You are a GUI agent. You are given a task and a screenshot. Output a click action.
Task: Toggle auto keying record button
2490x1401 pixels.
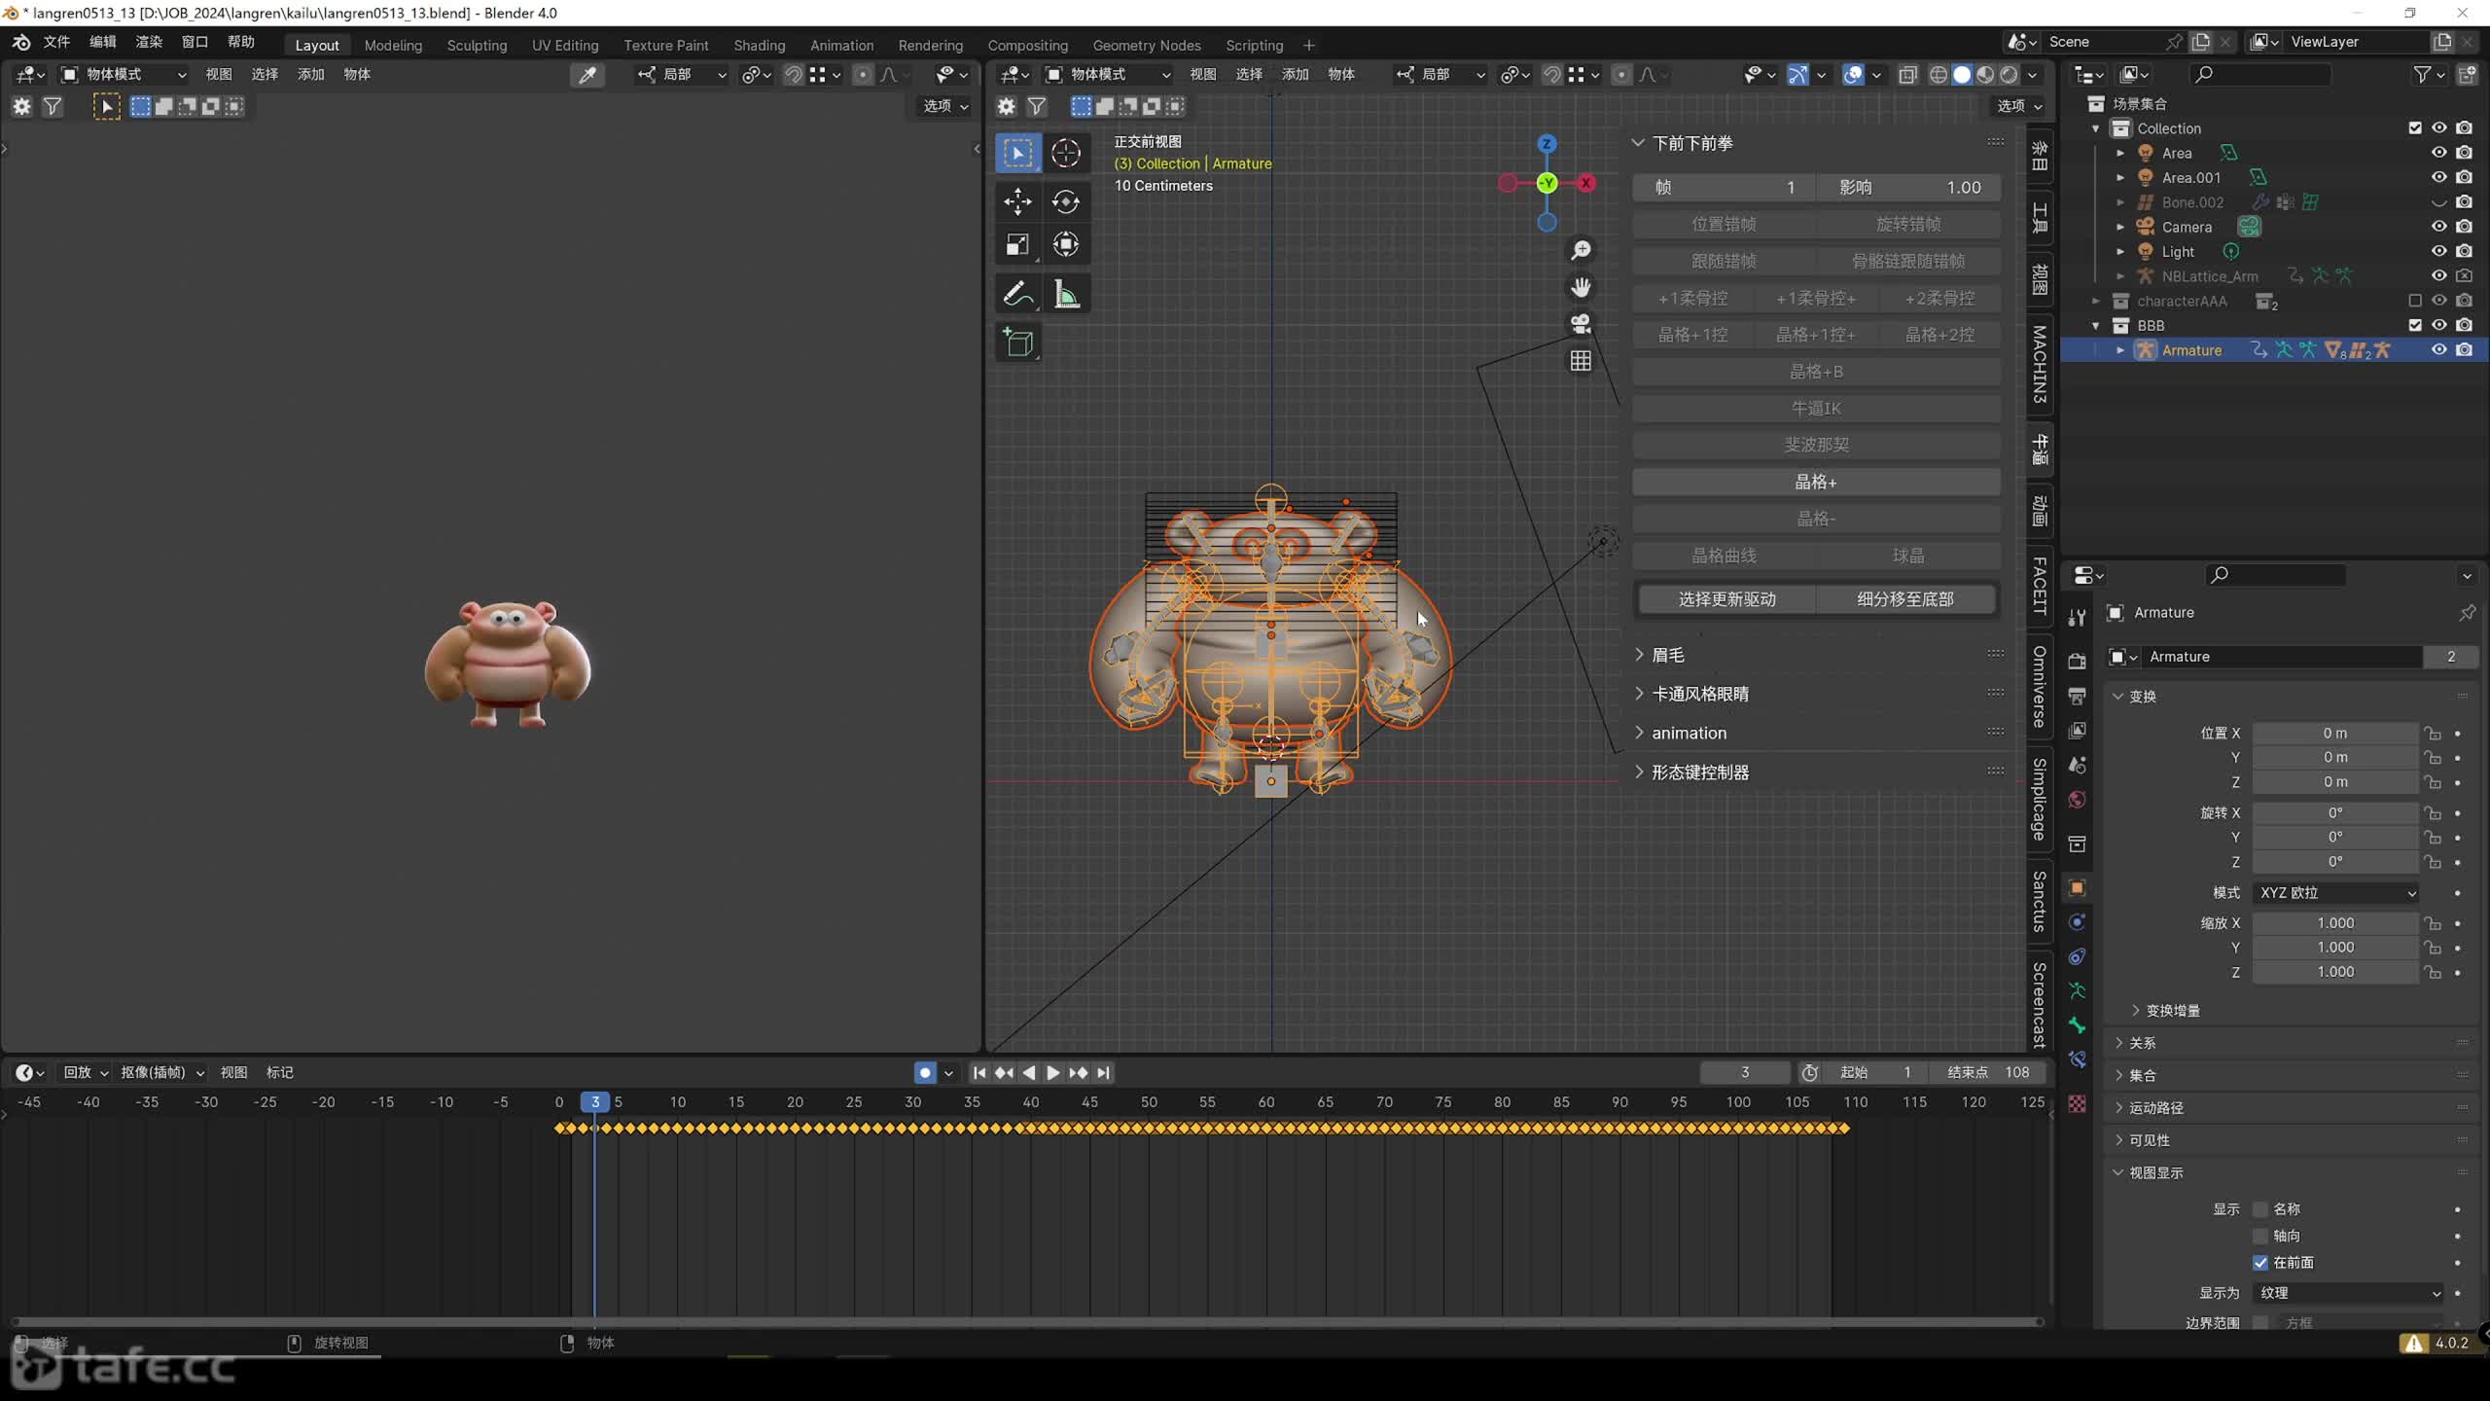[925, 1072]
